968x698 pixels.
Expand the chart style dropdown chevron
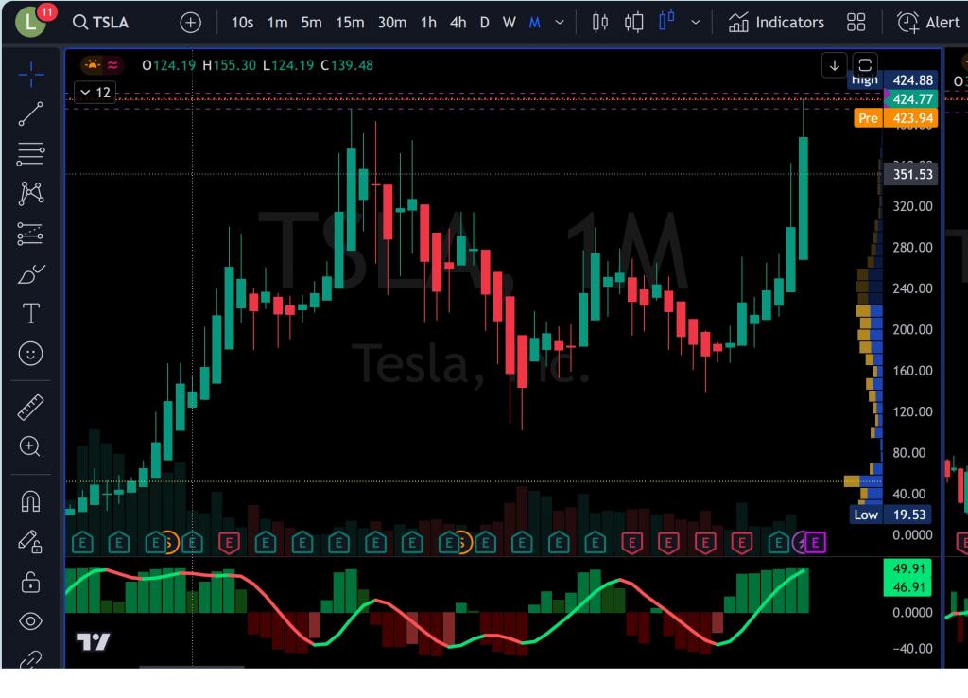point(695,23)
